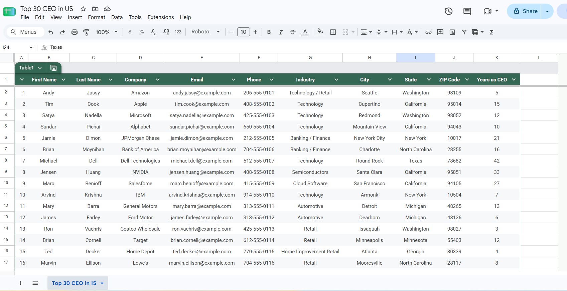
Task: Click the Share button
Action: 526,11
